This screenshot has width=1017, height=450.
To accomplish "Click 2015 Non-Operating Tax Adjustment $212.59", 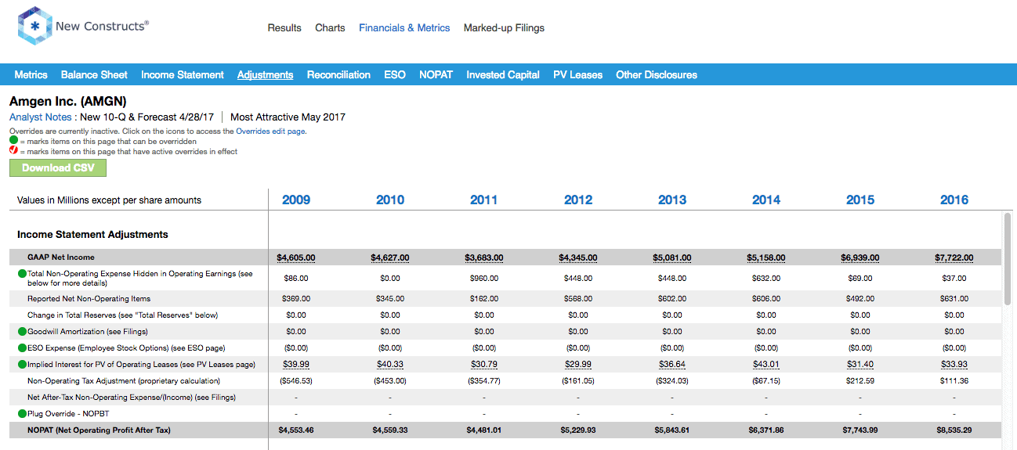I will tap(860, 381).
